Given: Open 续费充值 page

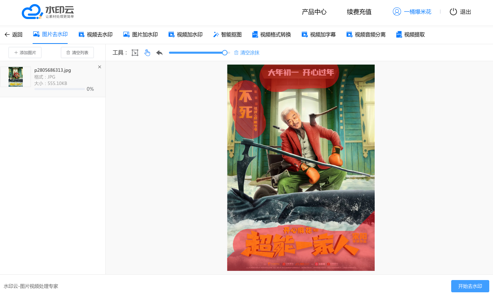Looking at the screenshot, I should click(x=359, y=12).
